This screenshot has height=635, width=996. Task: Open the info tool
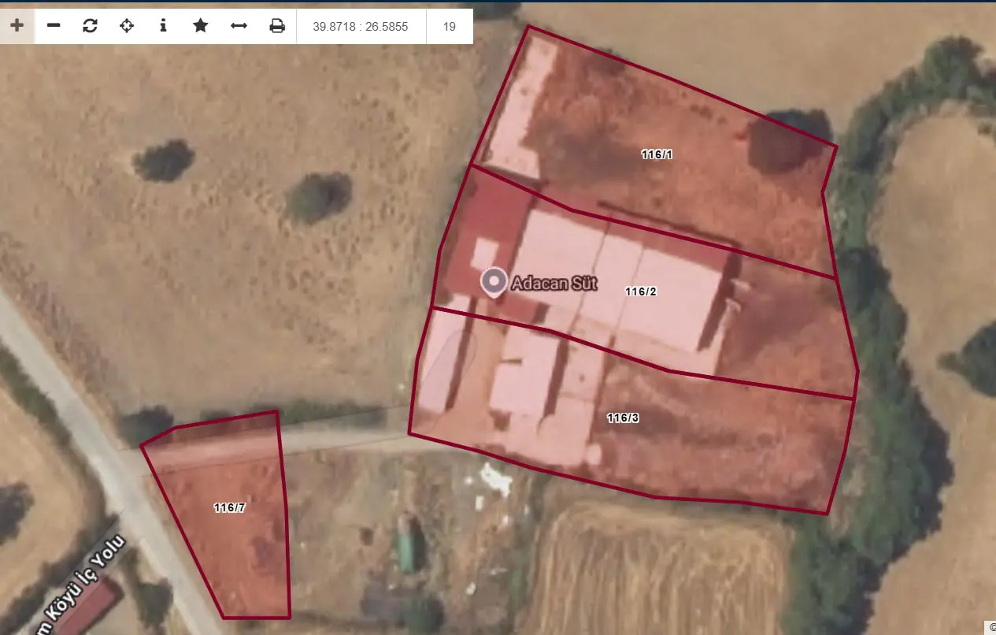pyautogui.click(x=163, y=26)
